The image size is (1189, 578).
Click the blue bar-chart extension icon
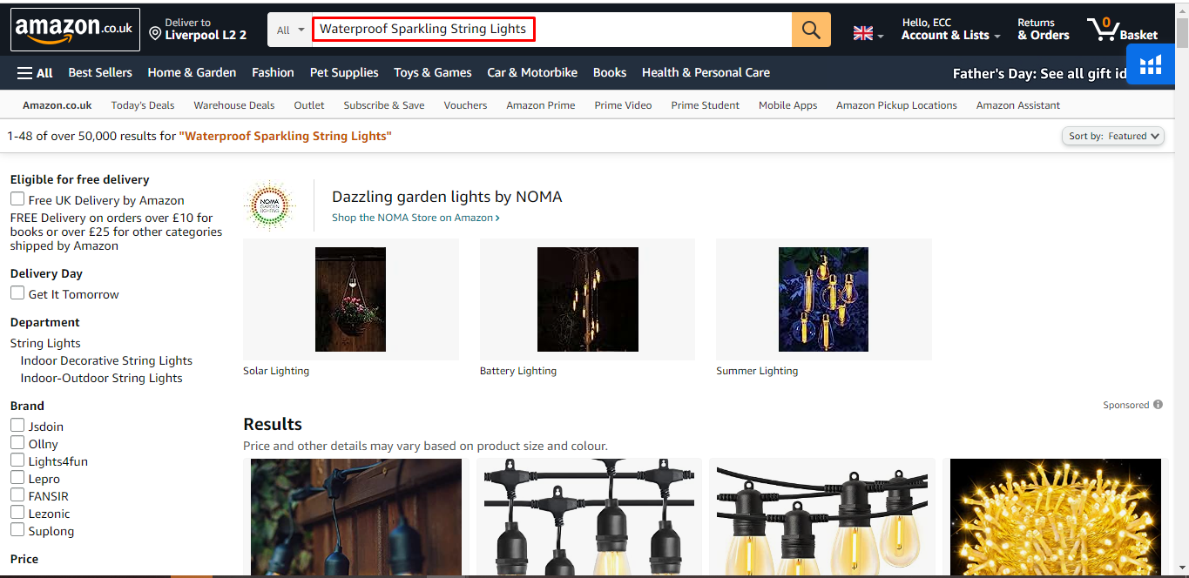[1151, 64]
